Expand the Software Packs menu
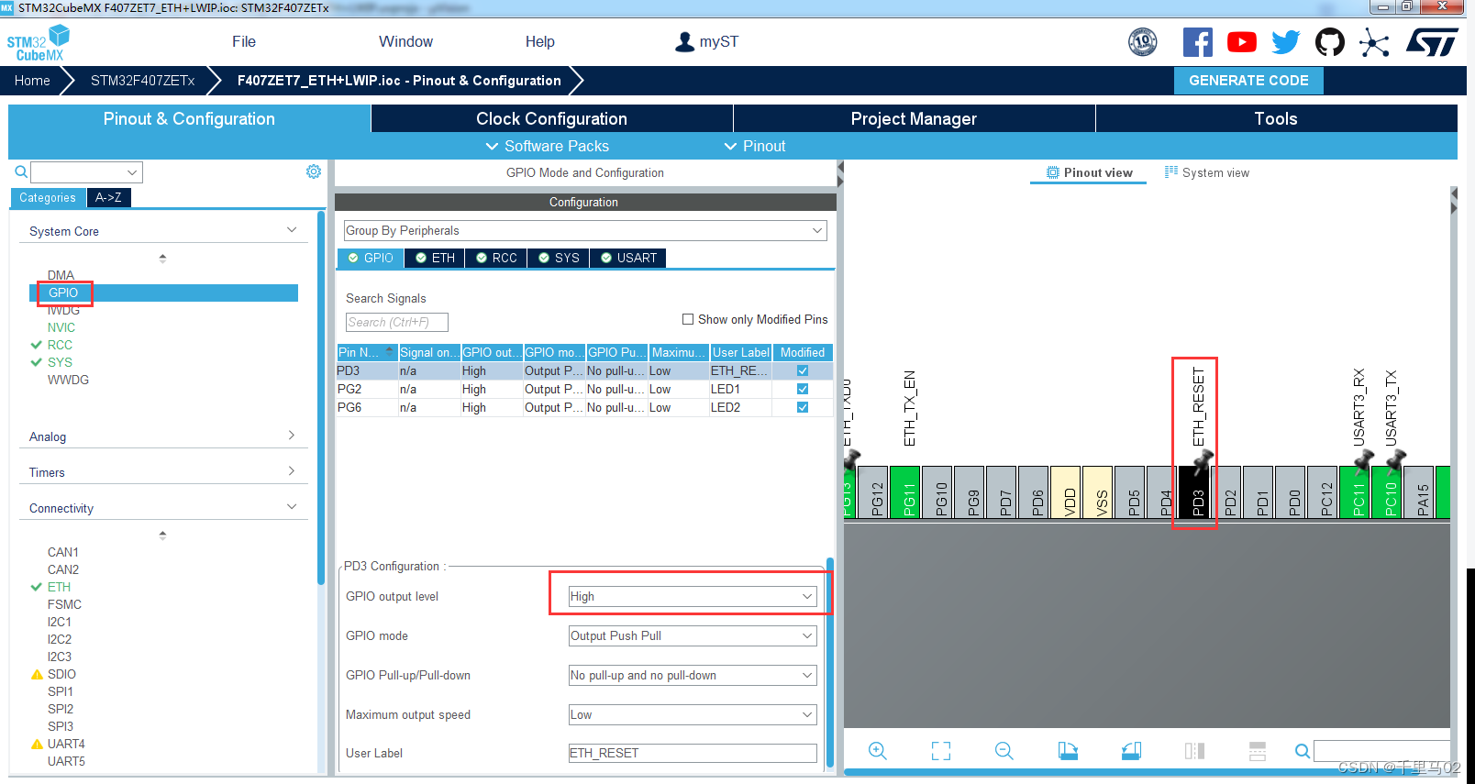This screenshot has height=784, width=1475. coord(547,146)
